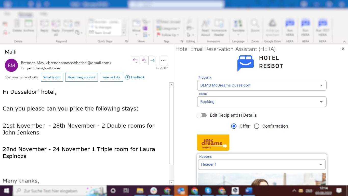This screenshot has width=348, height=196.
Task: Expand the Follow Up dropdown in Tags
Action: [x=178, y=35]
